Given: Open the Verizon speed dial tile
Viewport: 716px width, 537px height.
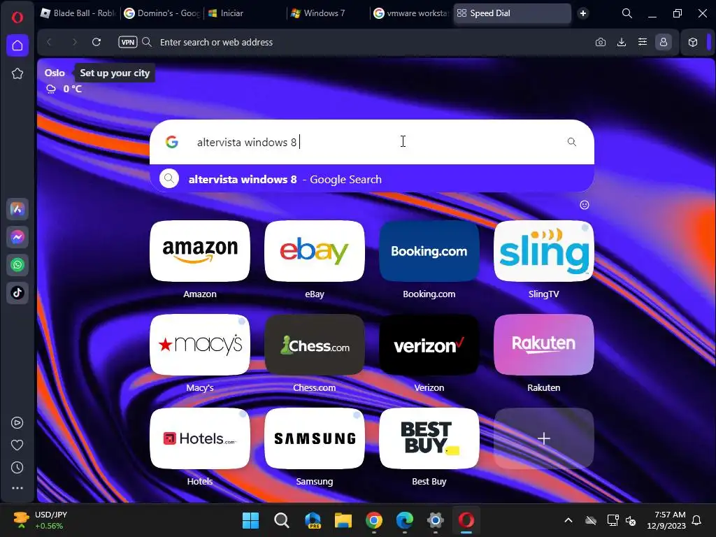Looking at the screenshot, I should [429, 345].
